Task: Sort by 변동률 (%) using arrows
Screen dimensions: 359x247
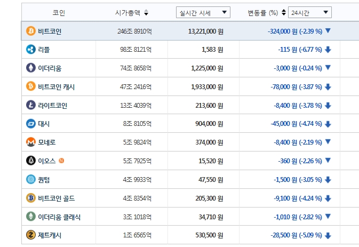Action: (284, 12)
